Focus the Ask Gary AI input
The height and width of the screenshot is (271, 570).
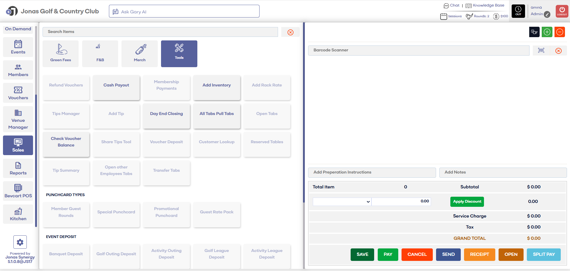(x=184, y=11)
